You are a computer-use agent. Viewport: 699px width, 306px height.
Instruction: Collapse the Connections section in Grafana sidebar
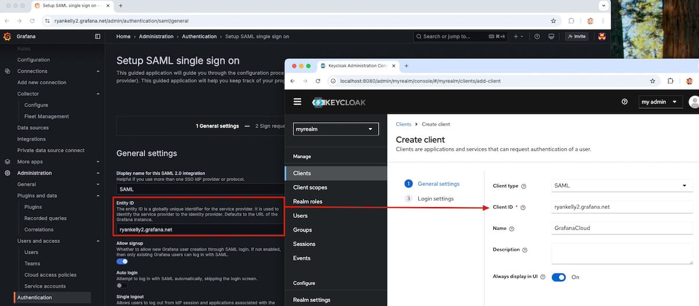coord(97,71)
